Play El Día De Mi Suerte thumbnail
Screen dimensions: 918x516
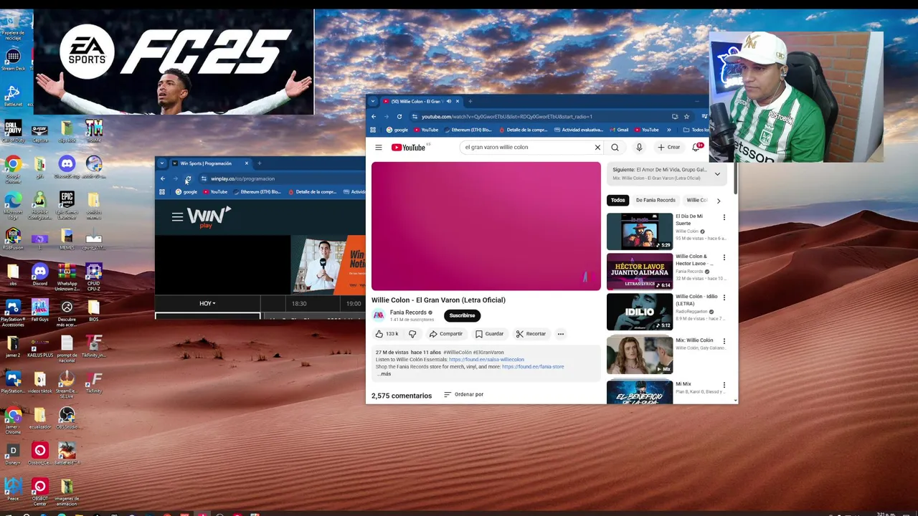[640, 231]
